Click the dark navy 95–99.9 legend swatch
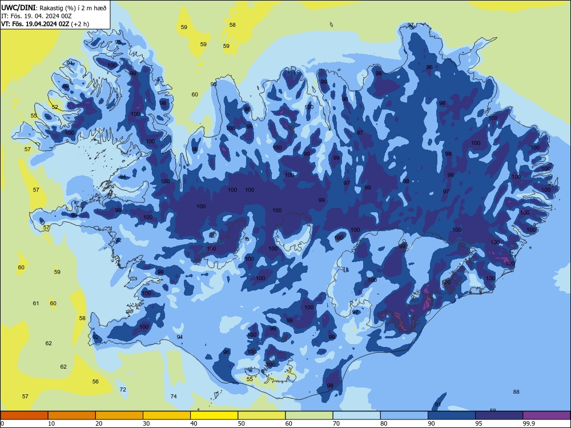This screenshot has height=428, width=571. click(x=499, y=415)
